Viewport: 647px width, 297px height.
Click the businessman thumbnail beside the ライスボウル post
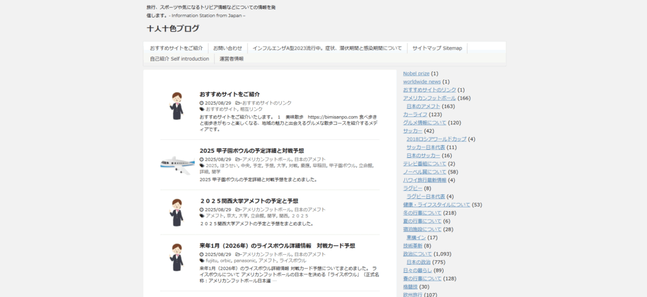point(177,257)
